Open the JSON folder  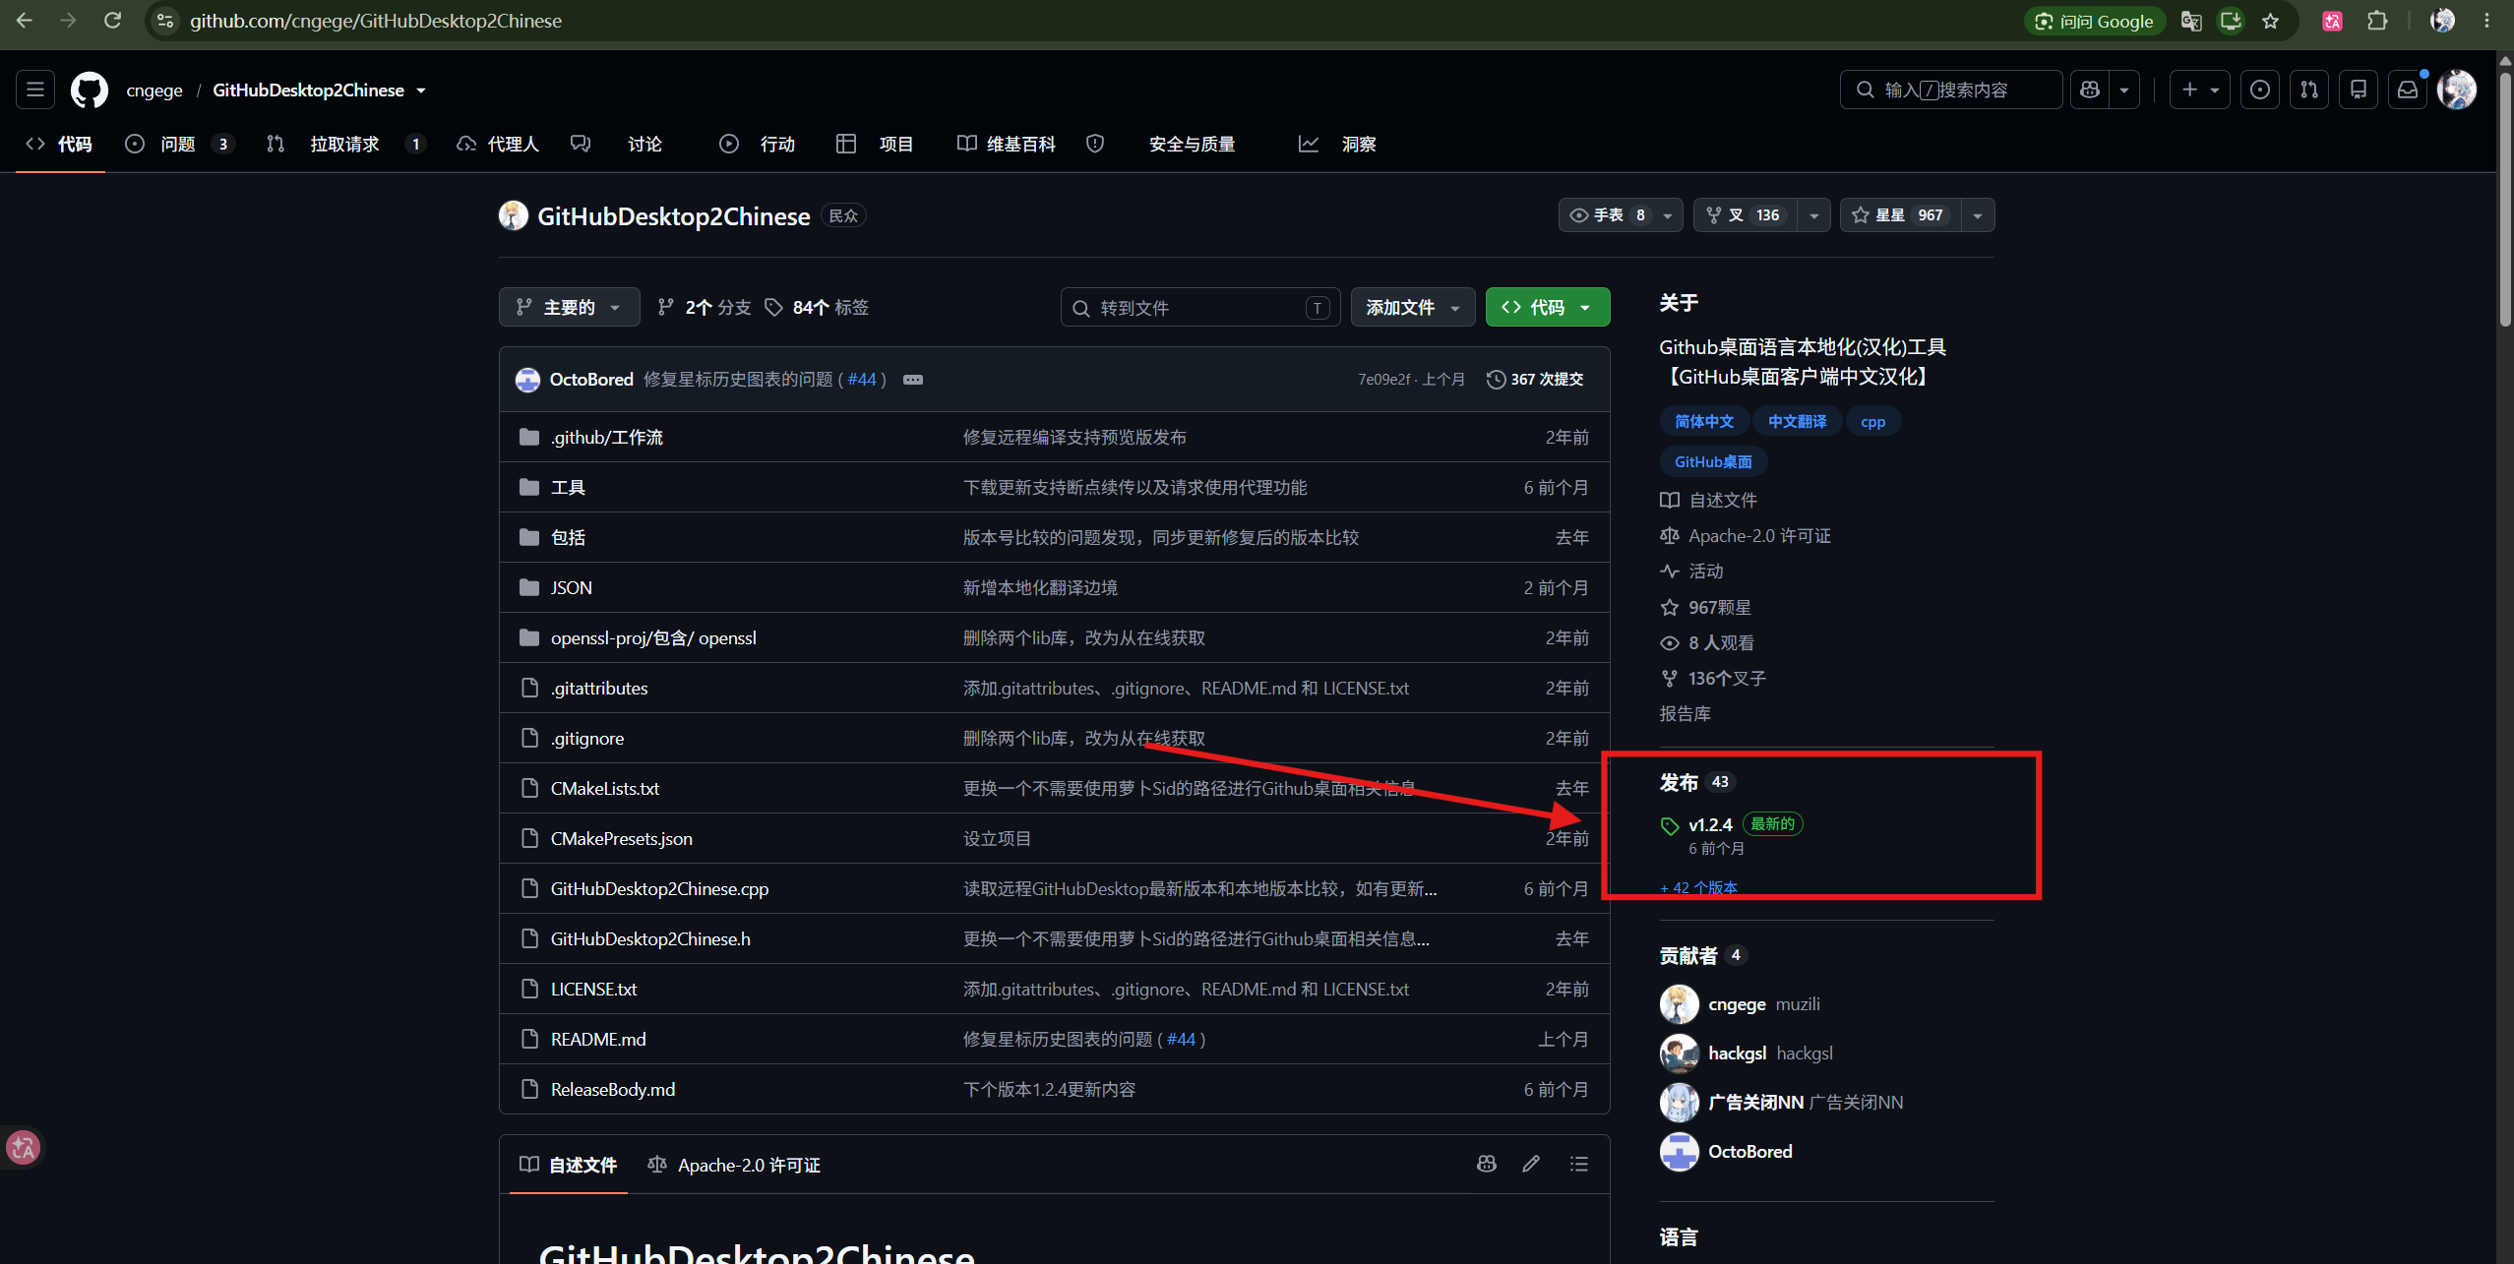click(571, 587)
